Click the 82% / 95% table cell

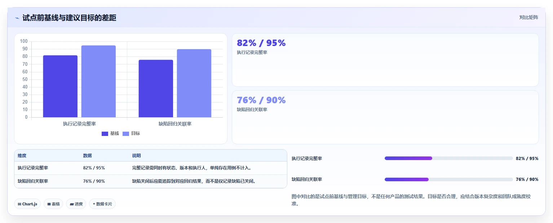point(94,168)
